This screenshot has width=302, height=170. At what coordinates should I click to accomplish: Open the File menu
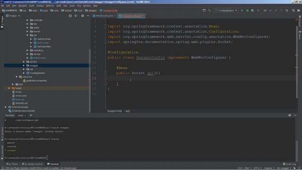coord(2,6)
